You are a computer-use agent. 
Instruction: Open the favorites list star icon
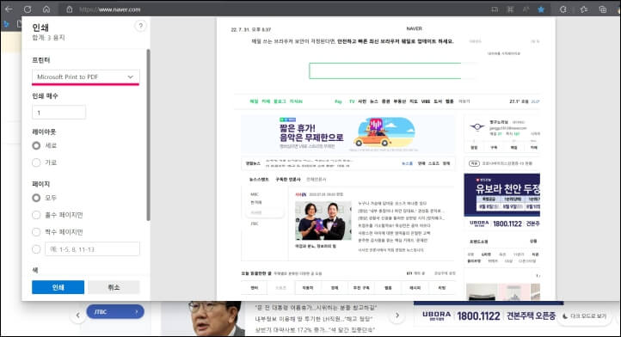click(584, 9)
